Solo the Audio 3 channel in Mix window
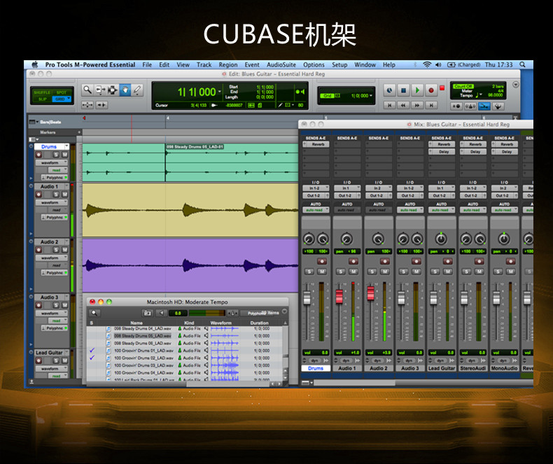553x464 pixels. [x=404, y=272]
